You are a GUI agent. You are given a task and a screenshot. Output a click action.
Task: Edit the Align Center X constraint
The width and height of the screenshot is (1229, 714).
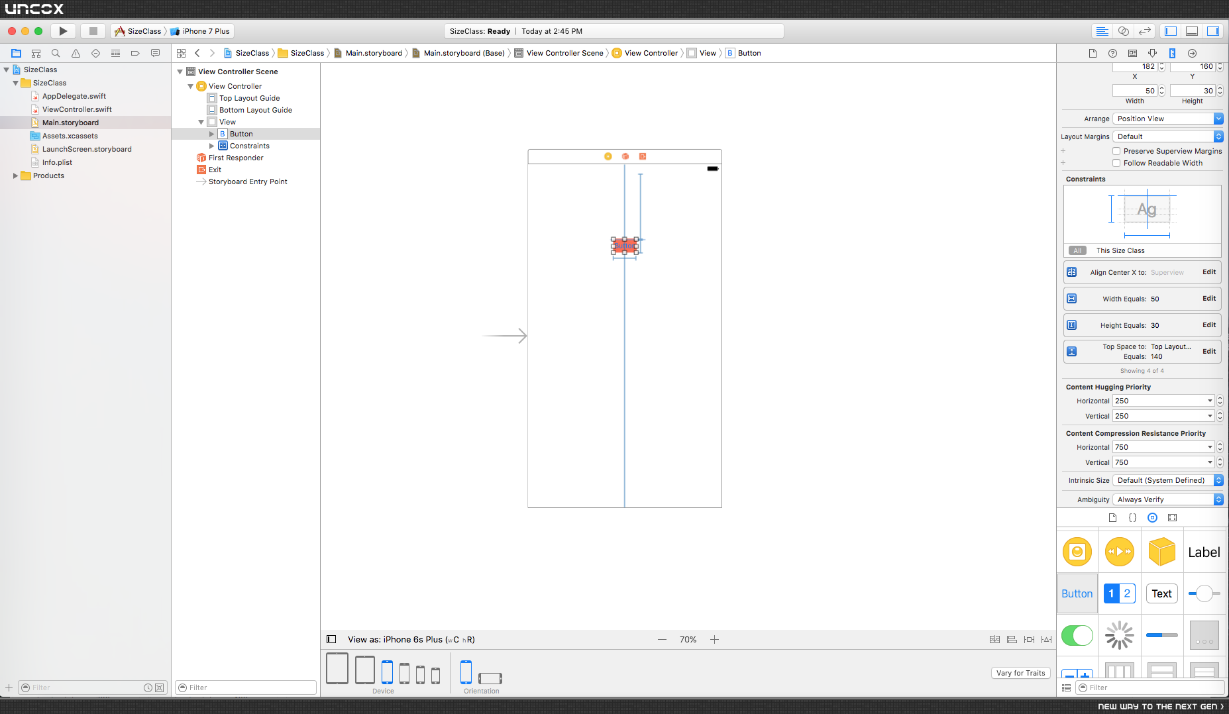[x=1209, y=272]
